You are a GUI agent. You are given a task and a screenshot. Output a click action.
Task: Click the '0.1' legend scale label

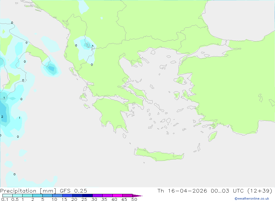5,199
